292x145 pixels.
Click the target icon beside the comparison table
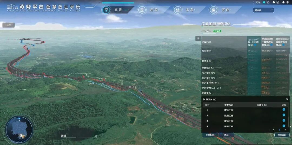pyautogui.click(x=198, y=39)
